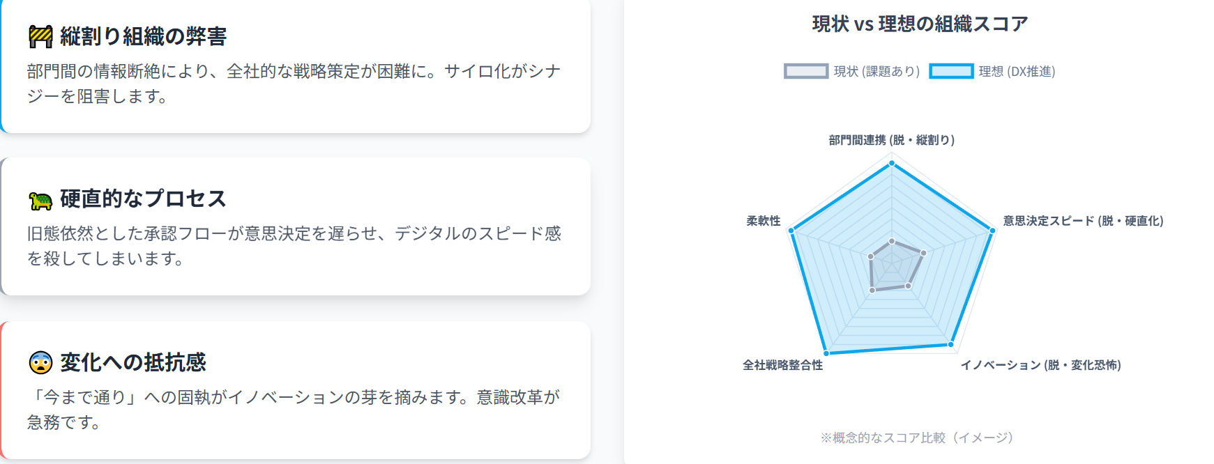The height and width of the screenshot is (464, 1214).
Task: Click the blue data point at top vertex
Action: tap(891, 164)
